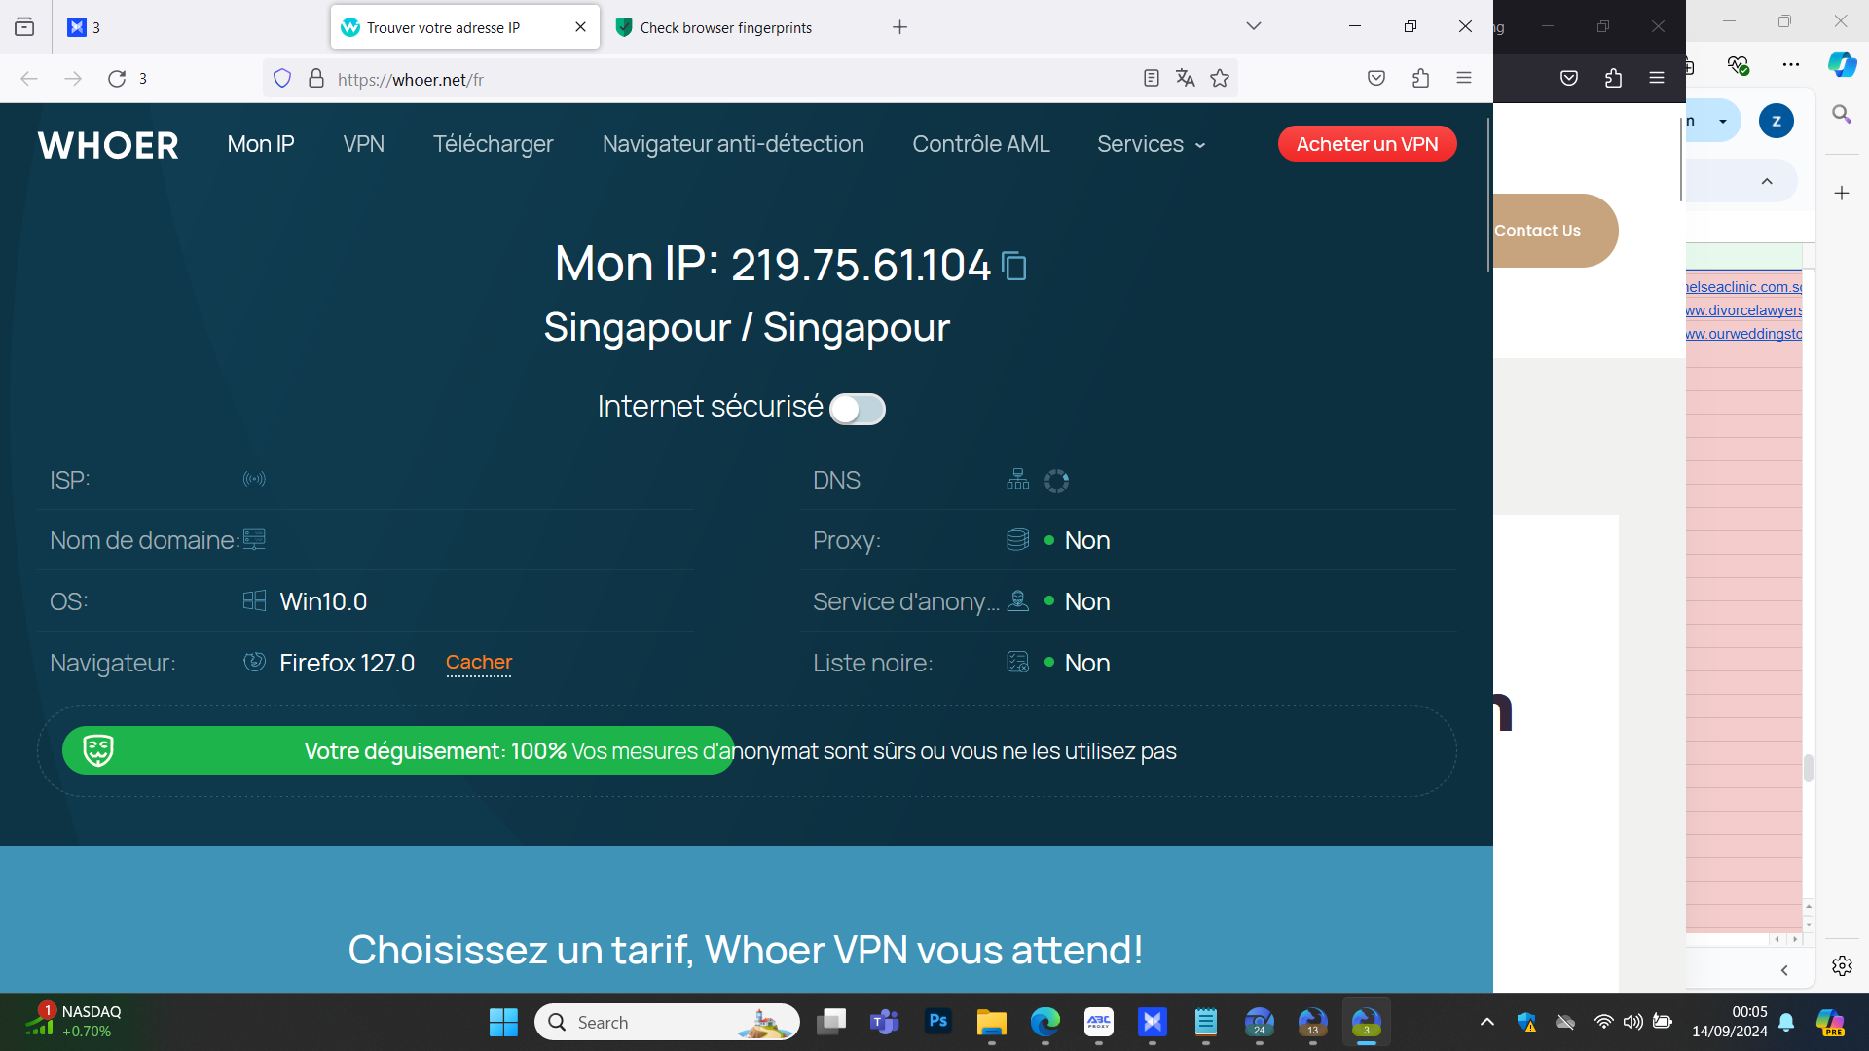Click the Acheter un VPN button
Viewport: 1869px width, 1051px height.
[1367, 144]
